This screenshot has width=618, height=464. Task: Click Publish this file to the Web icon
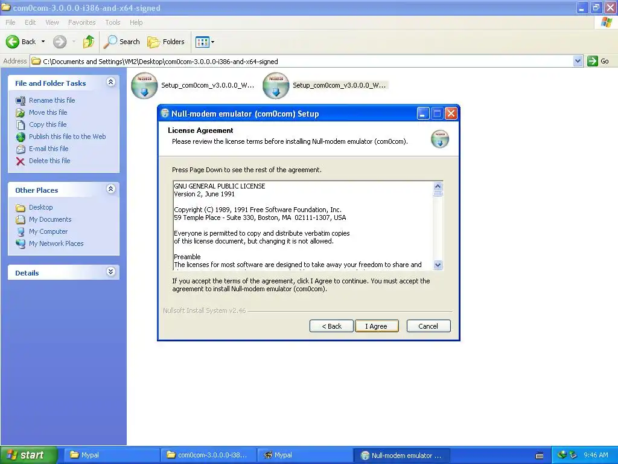coord(21,137)
